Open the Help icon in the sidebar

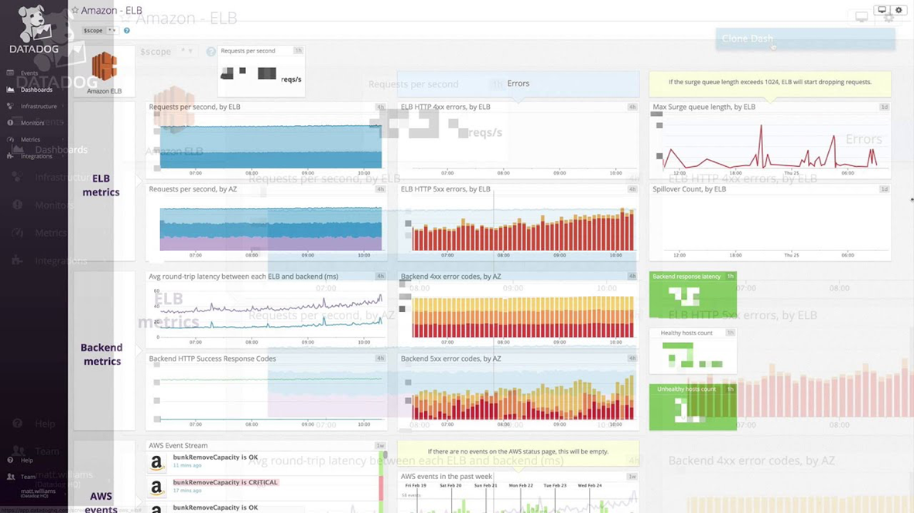tap(10, 460)
